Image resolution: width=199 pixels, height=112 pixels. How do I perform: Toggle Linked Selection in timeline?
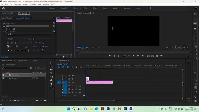67,67
